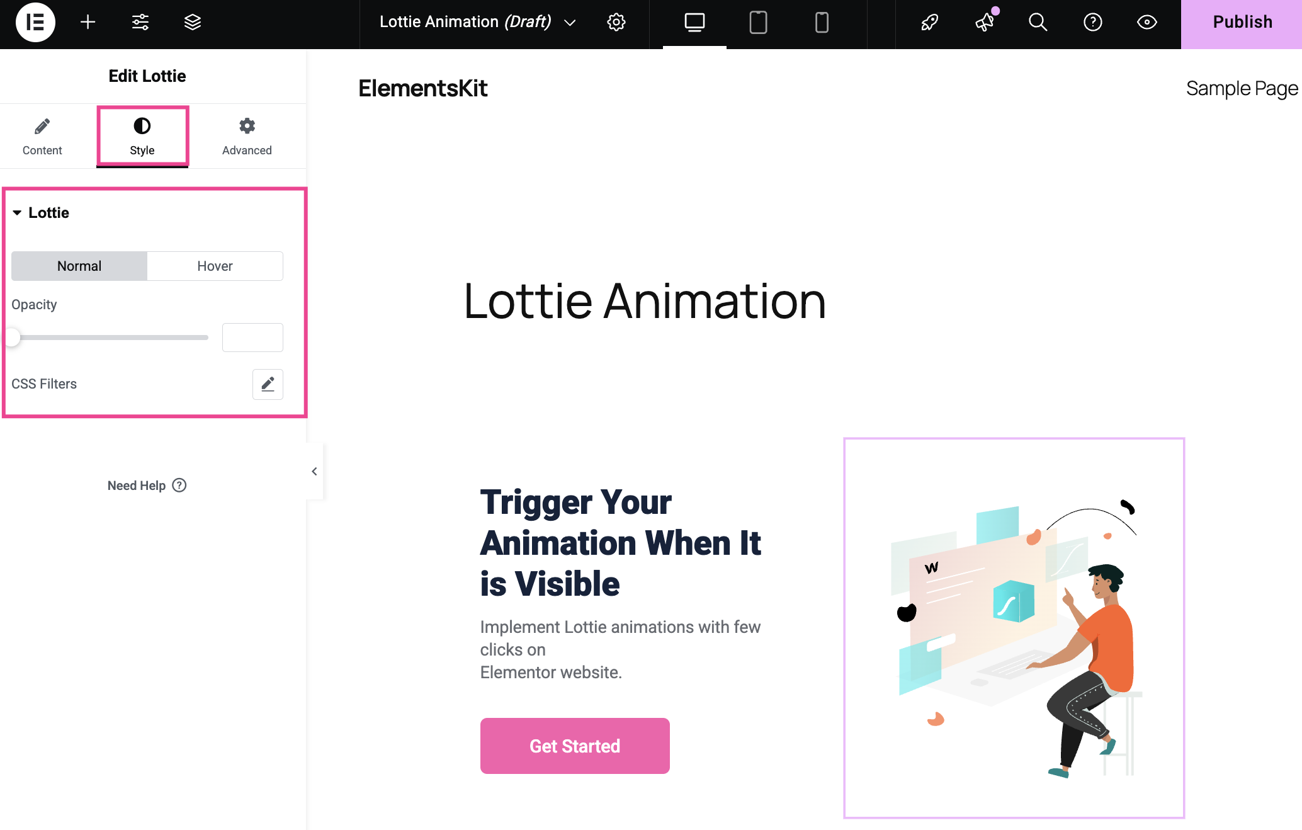Switch to the Advanced tab
The image size is (1302, 830).
click(x=246, y=135)
